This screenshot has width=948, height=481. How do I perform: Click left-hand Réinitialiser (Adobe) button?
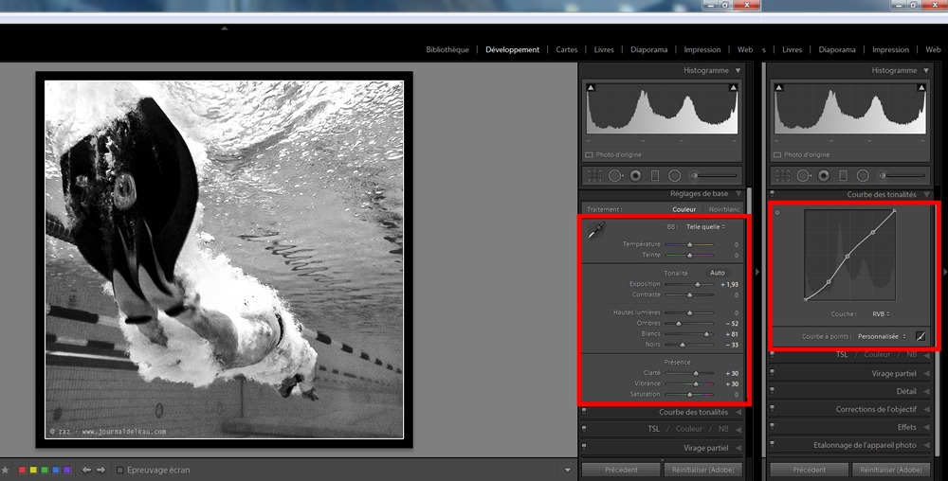(703, 470)
